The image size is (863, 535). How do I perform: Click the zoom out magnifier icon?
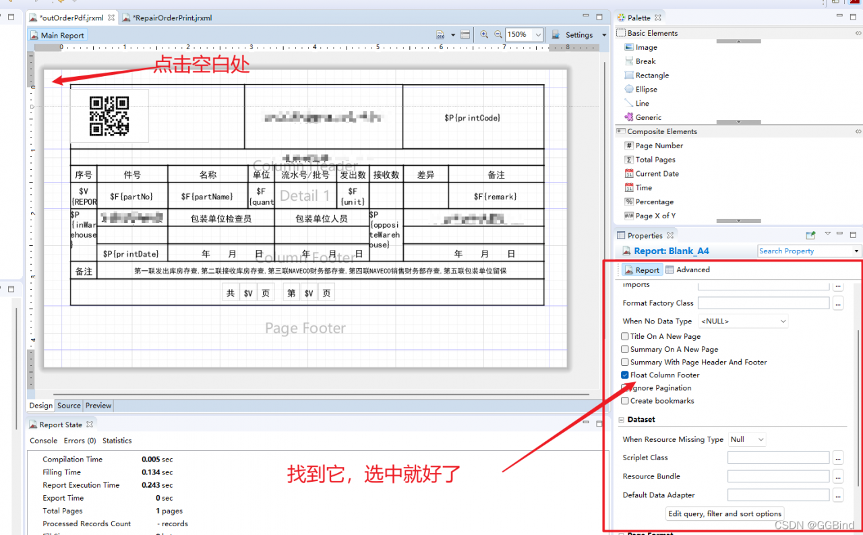498,34
